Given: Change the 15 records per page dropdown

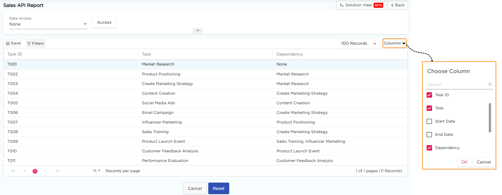Looking at the screenshot, I should point(96,171).
